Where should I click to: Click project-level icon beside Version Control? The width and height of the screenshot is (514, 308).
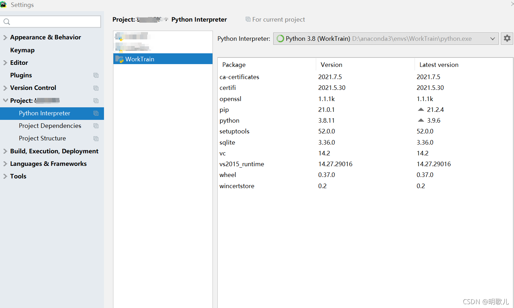[x=96, y=88]
